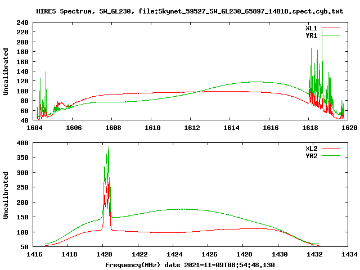The height and width of the screenshot is (270, 360).
Task: Select the XL2 legend label
Action: (x=311, y=148)
